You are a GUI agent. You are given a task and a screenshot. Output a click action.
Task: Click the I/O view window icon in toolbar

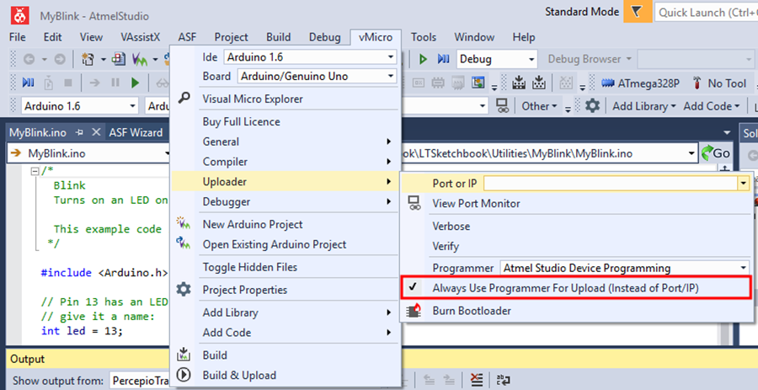click(x=478, y=83)
